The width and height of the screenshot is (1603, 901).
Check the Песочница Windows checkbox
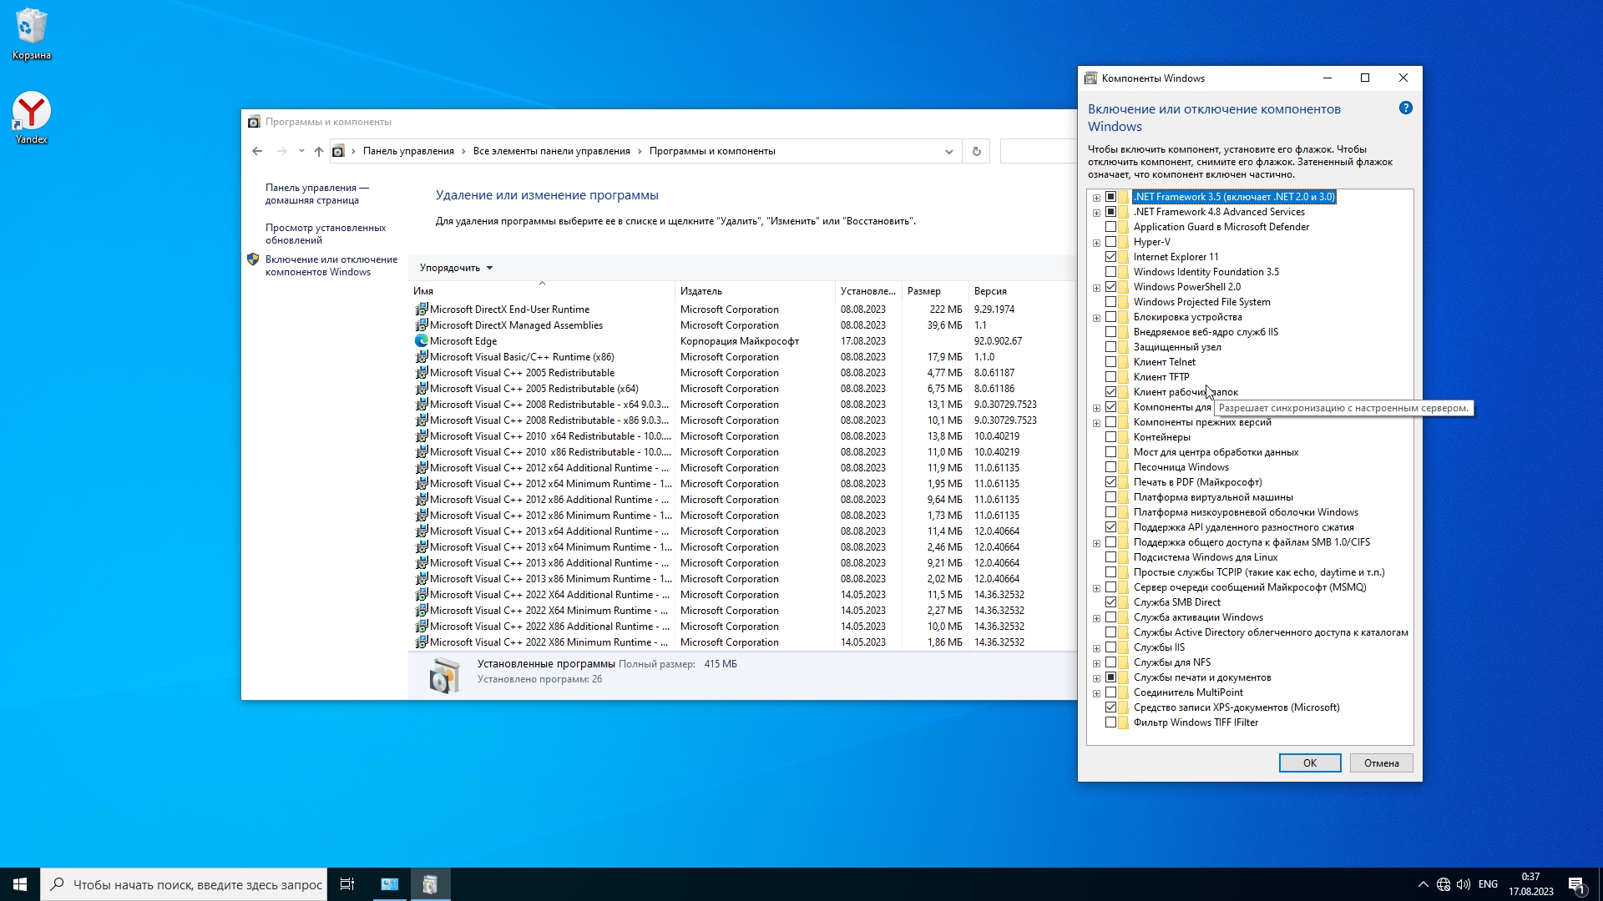(1110, 467)
